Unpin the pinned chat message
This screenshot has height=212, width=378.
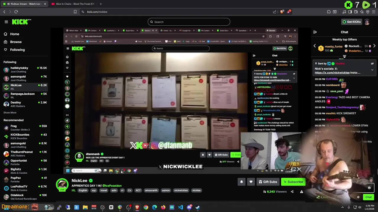(x=372, y=64)
